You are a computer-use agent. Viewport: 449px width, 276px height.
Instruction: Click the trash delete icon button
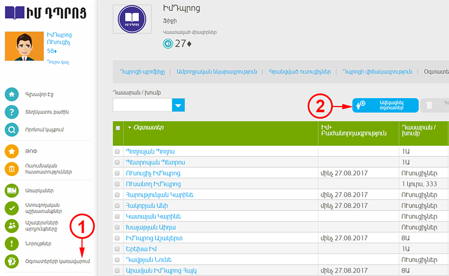click(429, 105)
